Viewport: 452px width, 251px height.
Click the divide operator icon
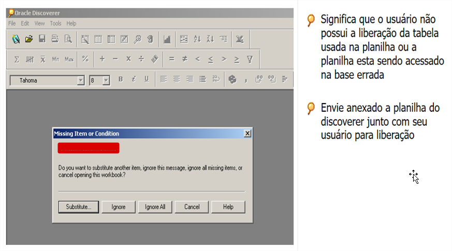pos(141,59)
